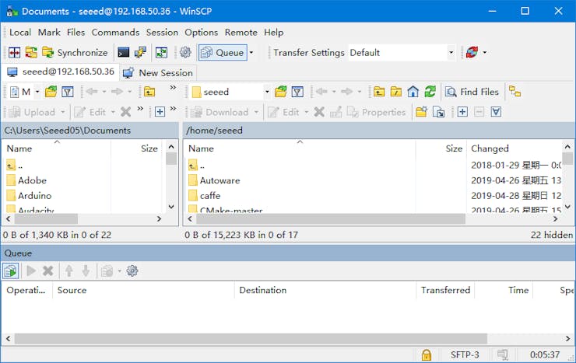Click remote Delete X icon

(x=319, y=112)
